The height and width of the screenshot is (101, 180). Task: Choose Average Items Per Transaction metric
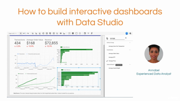click(116, 46)
